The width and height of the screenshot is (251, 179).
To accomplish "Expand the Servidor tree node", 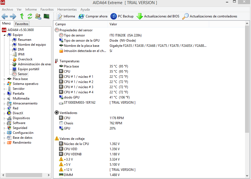I will coord(4,89).
